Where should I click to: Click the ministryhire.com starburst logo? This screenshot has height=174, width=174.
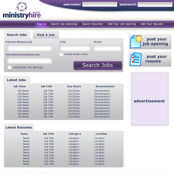tap(22, 7)
